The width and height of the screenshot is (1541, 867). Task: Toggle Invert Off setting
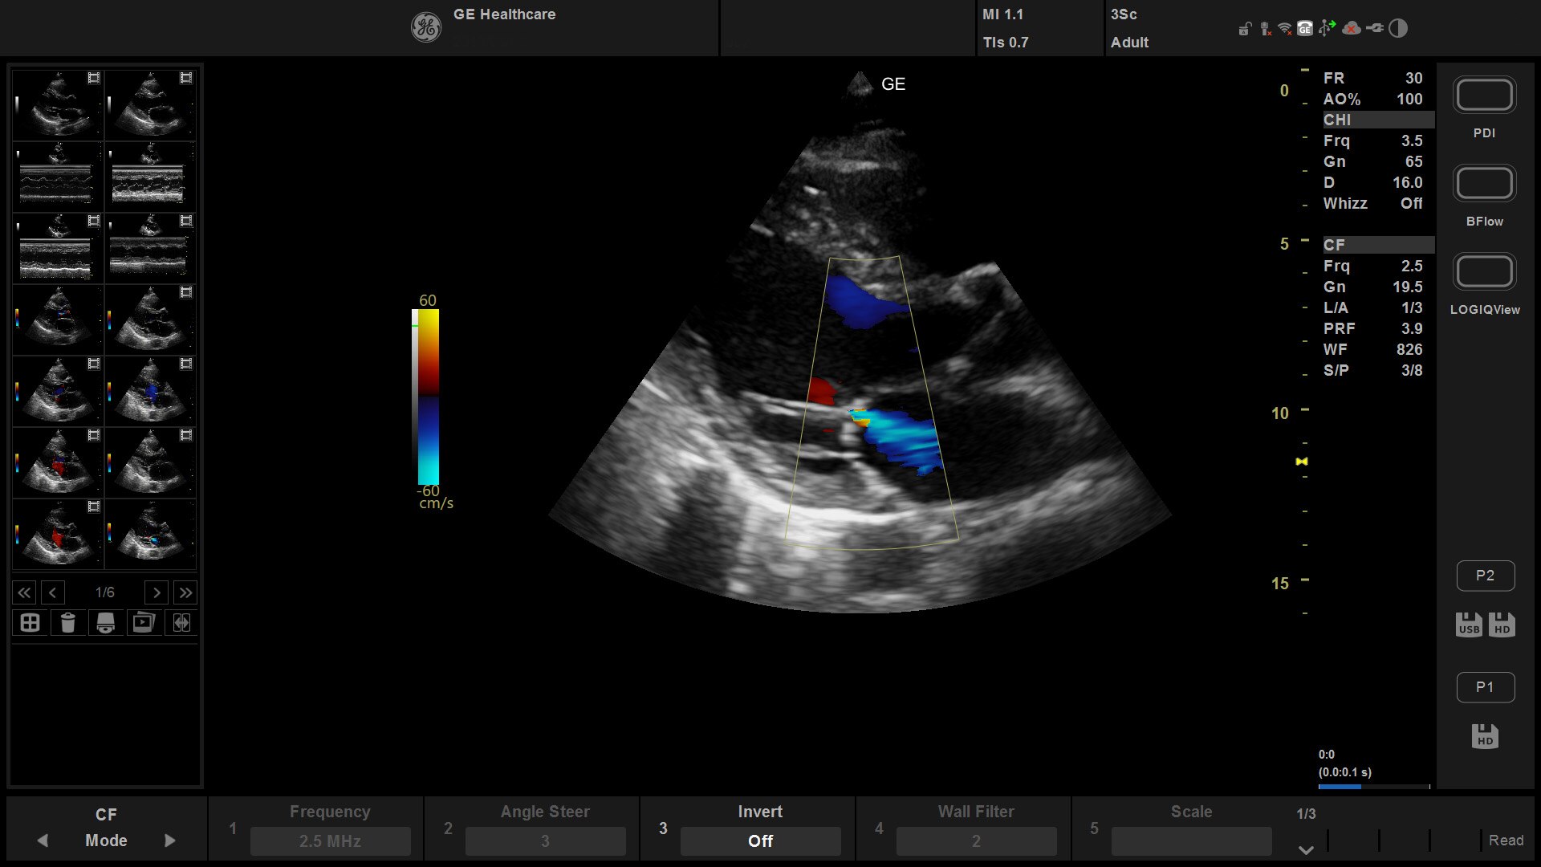[759, 841]
